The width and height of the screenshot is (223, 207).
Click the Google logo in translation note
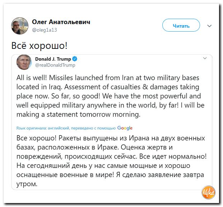(x=125, y=128)
